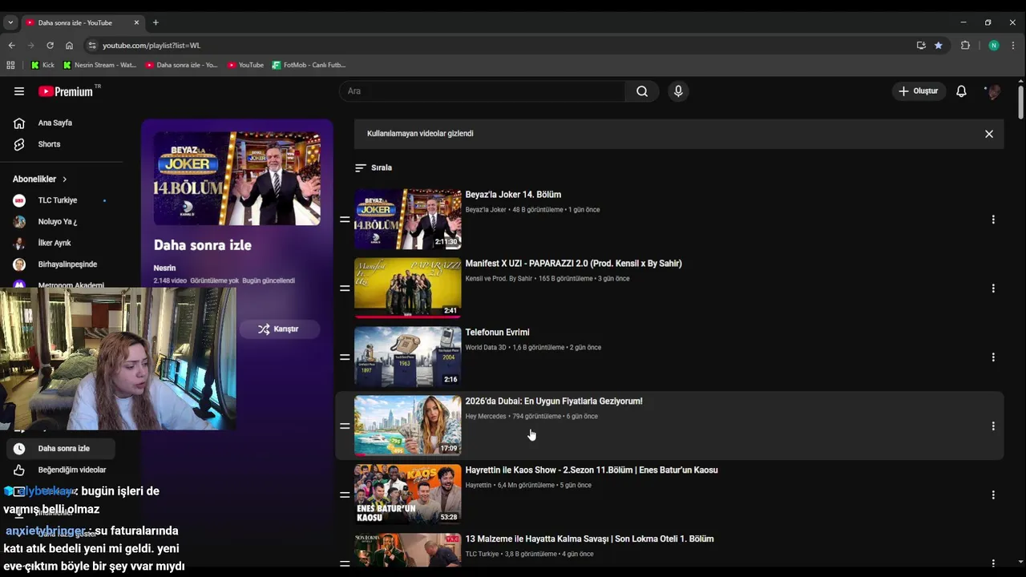Viewport: 1026px width, 577px height.
Task: Open a new browser tab
Action: 156,22
